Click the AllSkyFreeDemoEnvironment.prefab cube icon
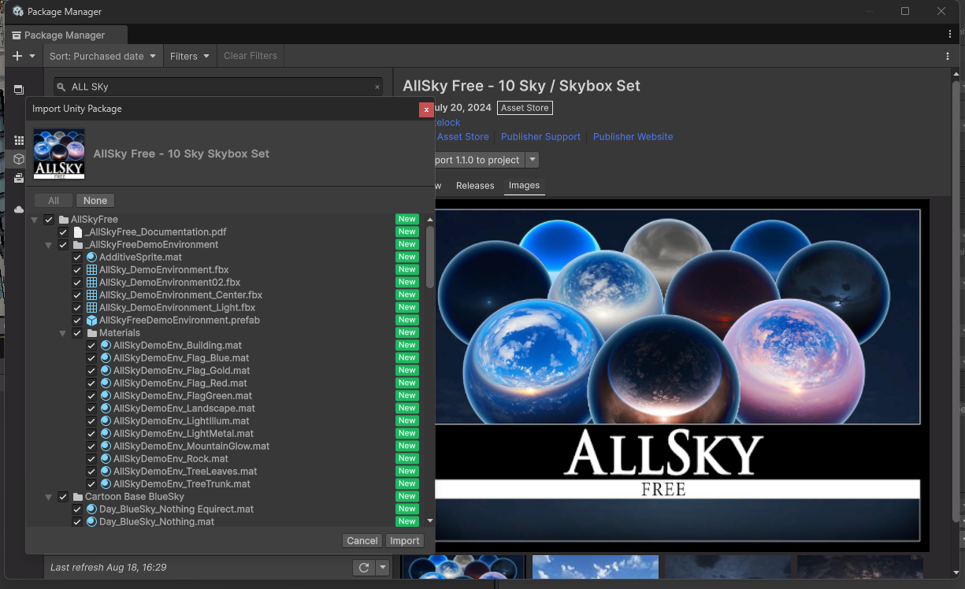Viewport: 965px width, 589px height. pos(91,320)
